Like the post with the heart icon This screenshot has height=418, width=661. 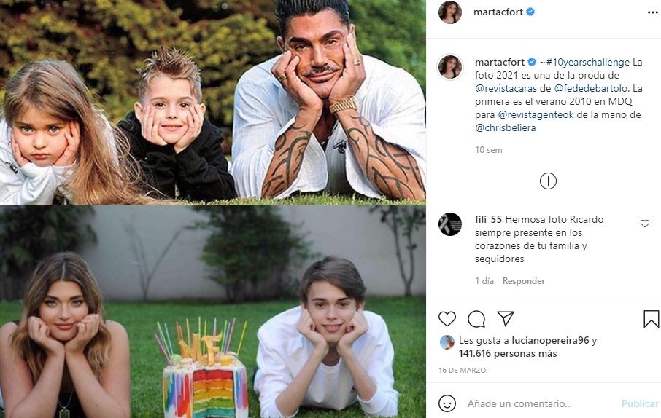coord(447,319)
